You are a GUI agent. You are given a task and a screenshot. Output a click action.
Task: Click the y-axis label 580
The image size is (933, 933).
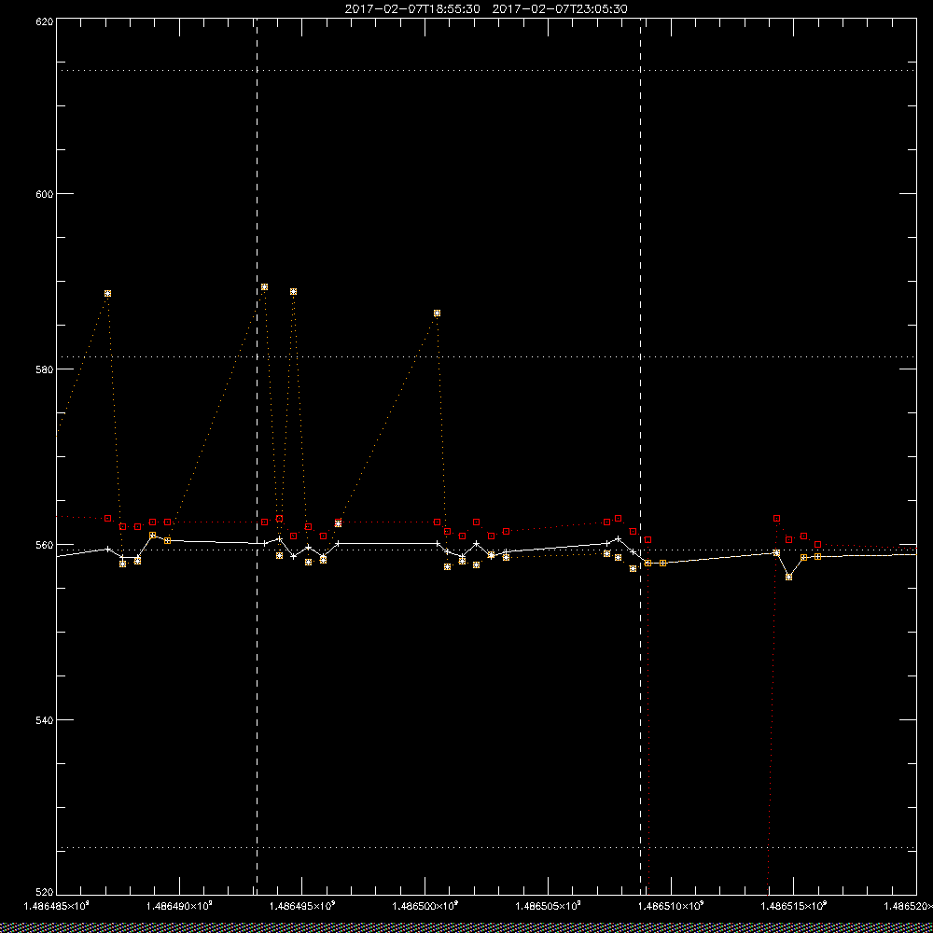point(45,369)
